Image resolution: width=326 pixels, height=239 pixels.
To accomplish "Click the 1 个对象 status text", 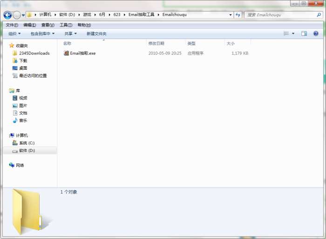I will pos(69,192).
